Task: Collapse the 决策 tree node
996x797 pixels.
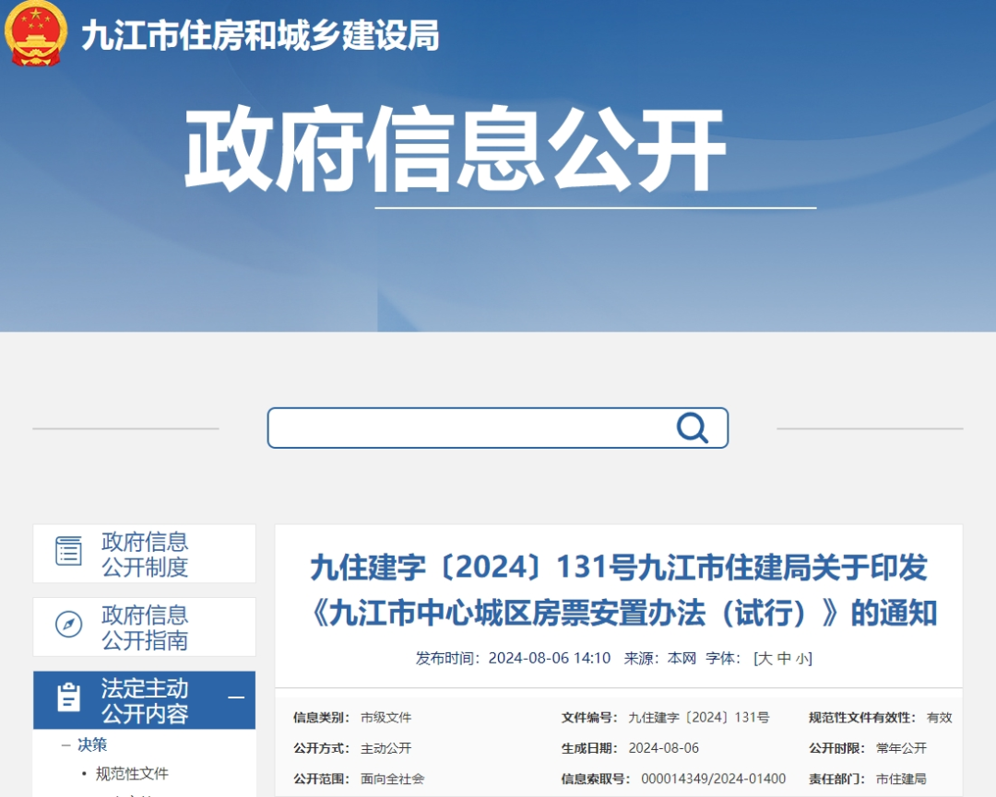Action: [66, 745]
